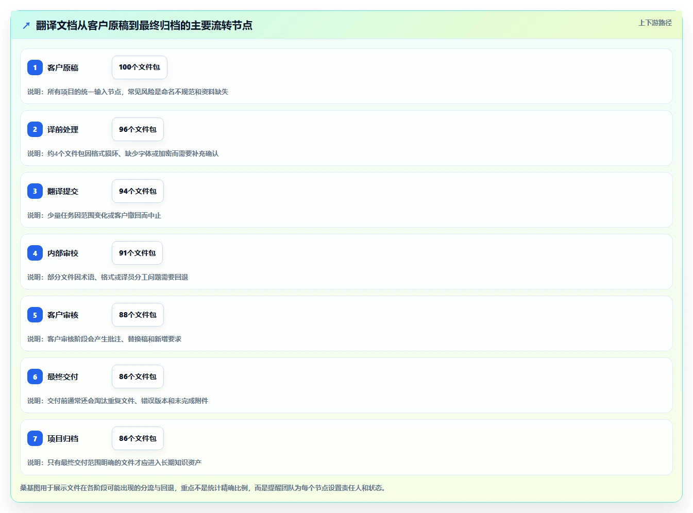Click the 100个文件包 pill
The image size is (693, 513).
coord(140,67)
